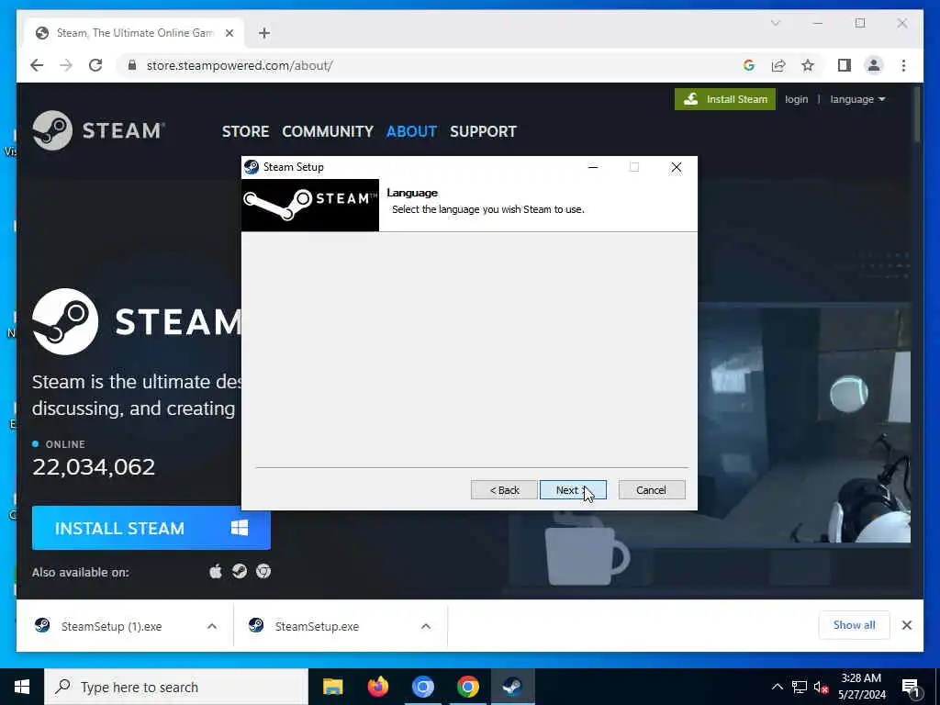This screenshot has height=705, width=940.
Task: Open Windows Start menu
Action: click(x=22, y=687)
